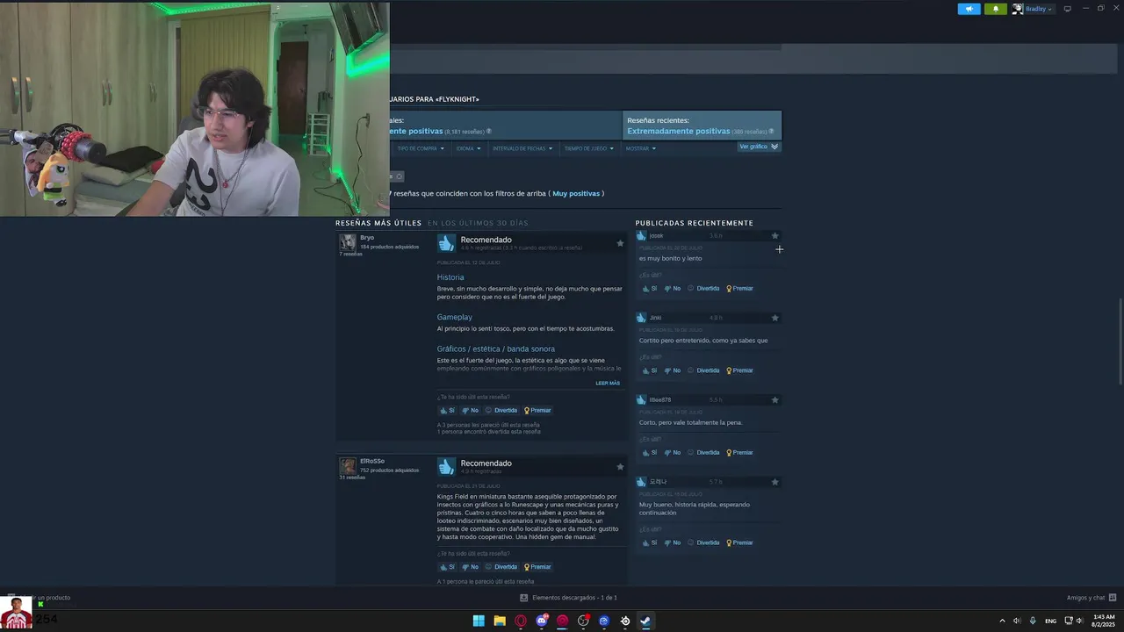Screen dimensions: 1124x632
Task: Vote No on the 'es muy bonito y lento' review
Action: click(672, 288)
